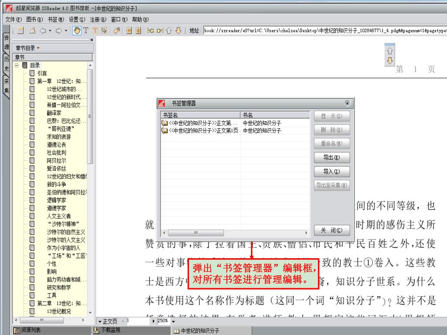
Task: Select the hand pan tool
Action: click(x=76, y=31)
